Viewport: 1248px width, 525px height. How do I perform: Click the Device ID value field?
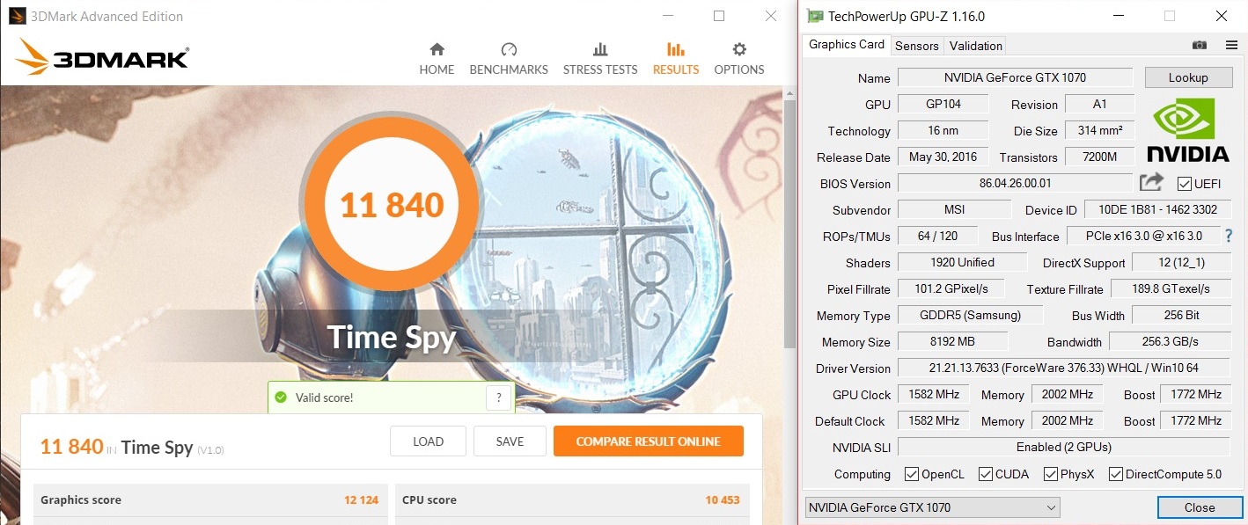point(1156,209)
